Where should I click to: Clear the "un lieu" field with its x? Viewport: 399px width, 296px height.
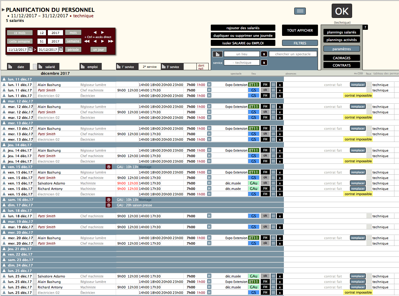[x=264, y=54]
